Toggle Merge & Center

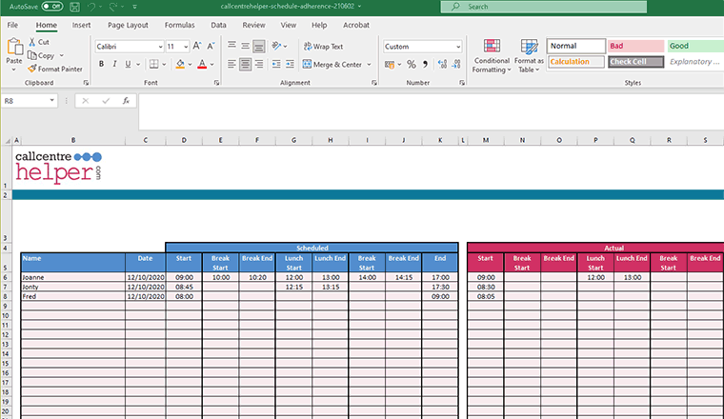[x=332, y=64]
